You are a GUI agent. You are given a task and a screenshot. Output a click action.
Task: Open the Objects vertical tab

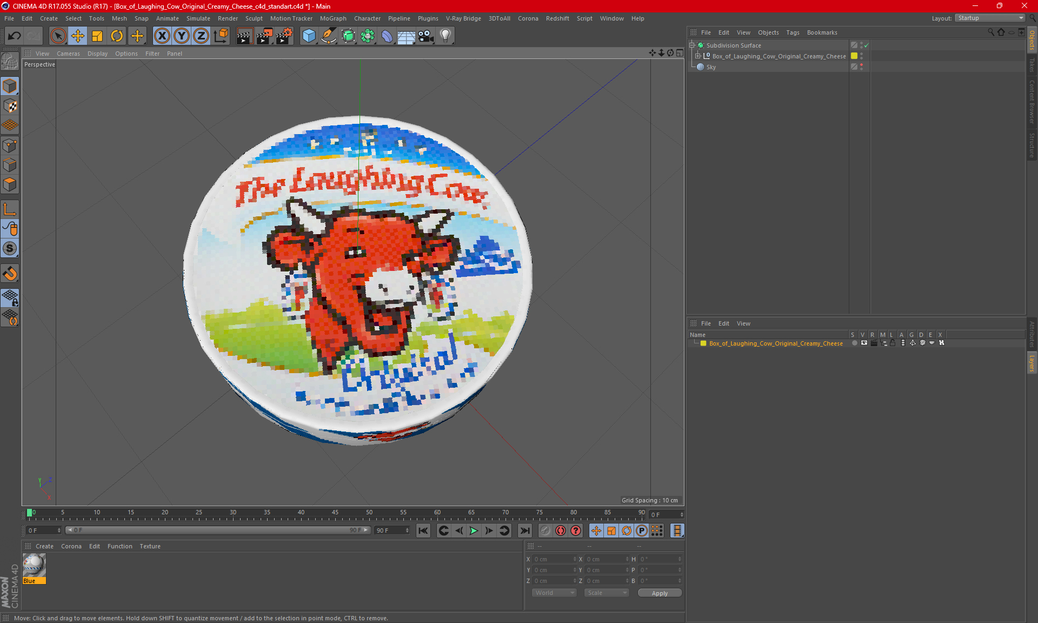1032,39
